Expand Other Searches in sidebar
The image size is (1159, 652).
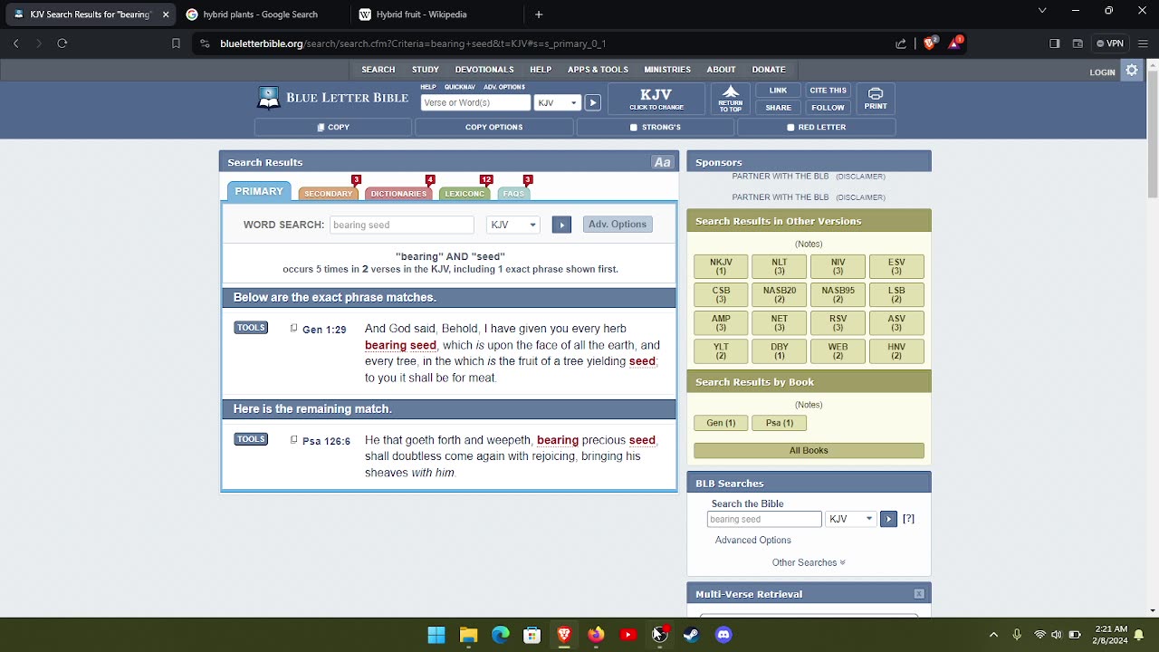pos(809,562)
